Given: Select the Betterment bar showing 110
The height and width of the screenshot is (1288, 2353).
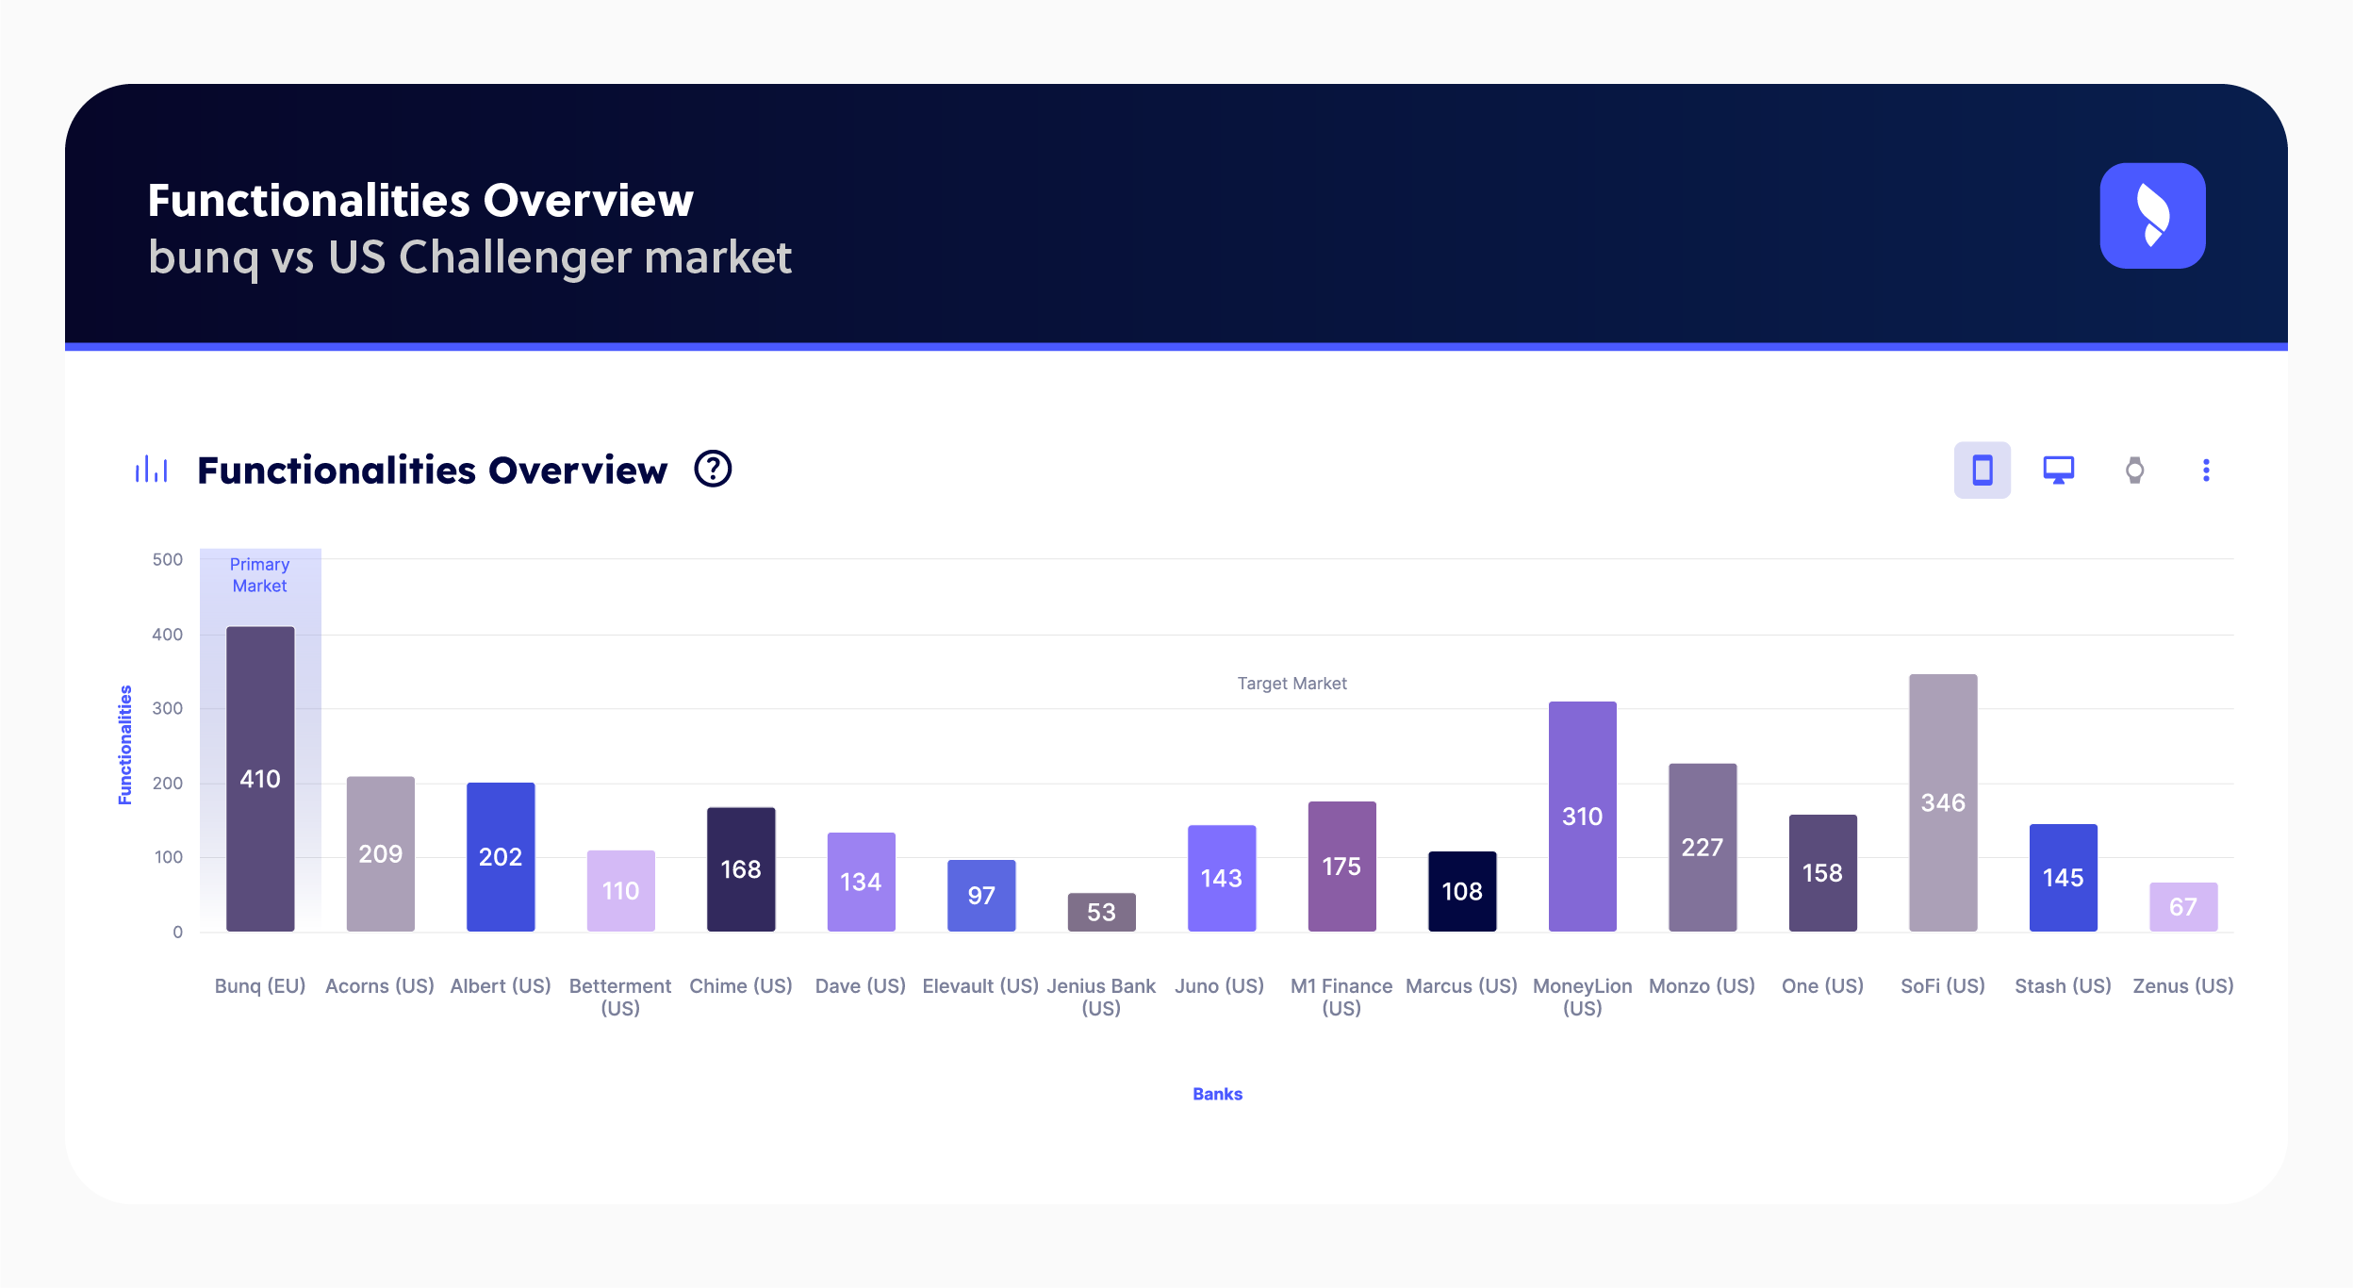Looking at the screenshot, I should (620, 891).
